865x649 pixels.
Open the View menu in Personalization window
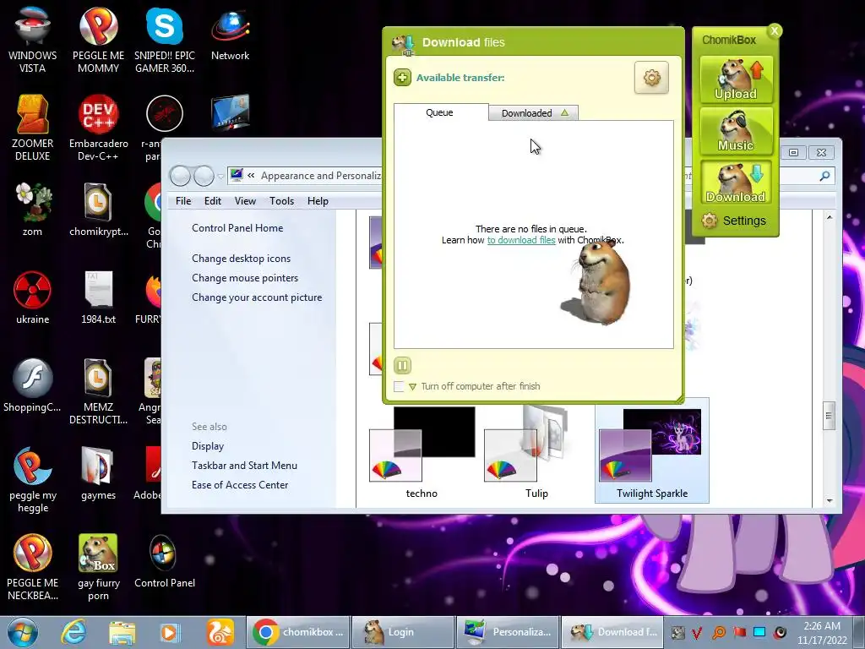coord(245,201)
